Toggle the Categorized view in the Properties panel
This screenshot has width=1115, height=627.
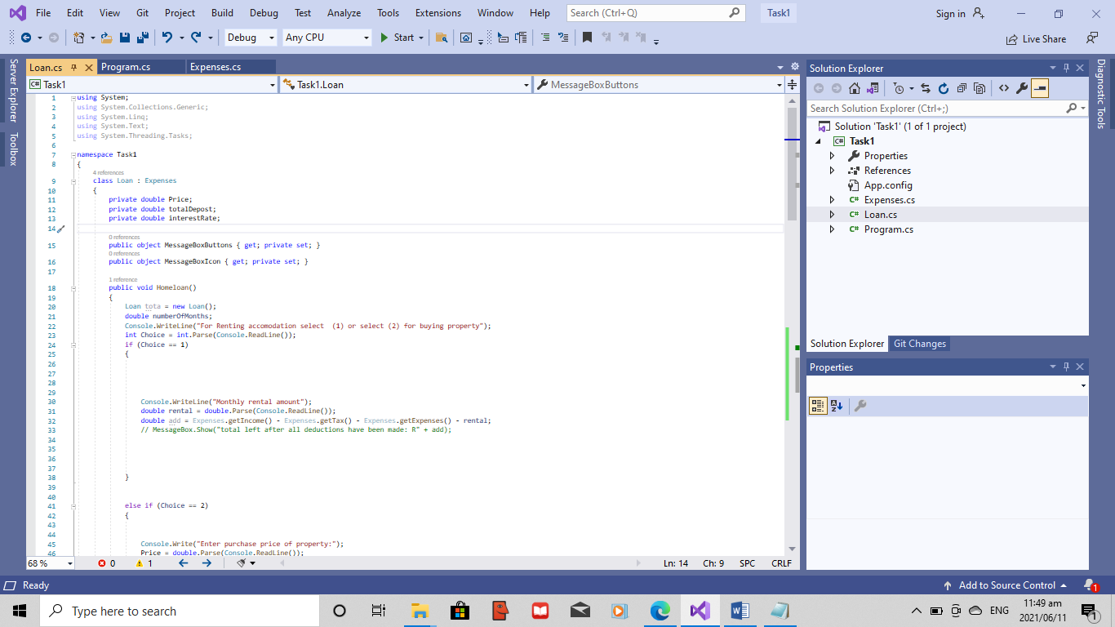tap(818, 406)
